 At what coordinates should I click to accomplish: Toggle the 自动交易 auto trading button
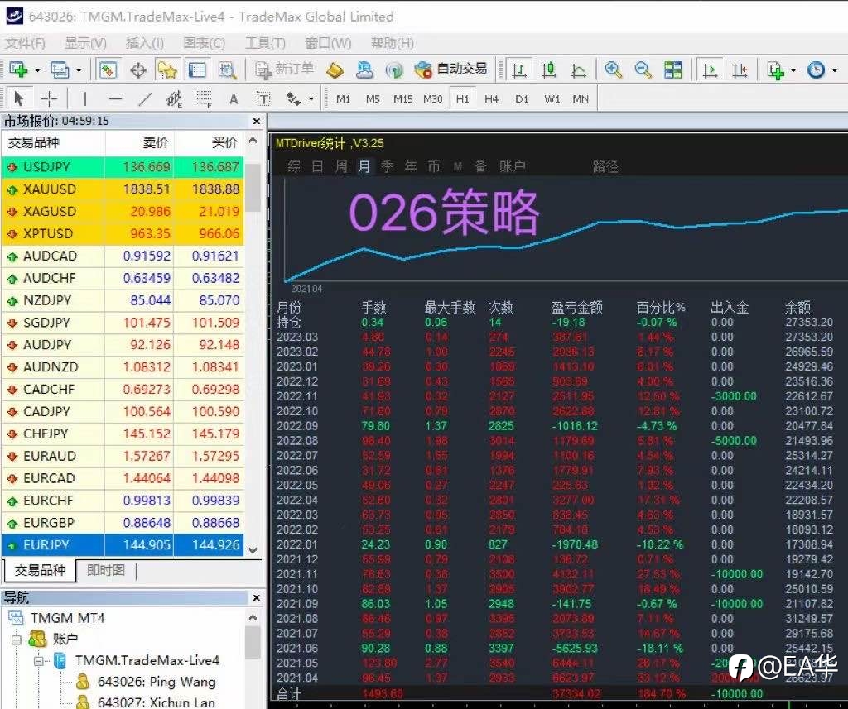point(450,69)
